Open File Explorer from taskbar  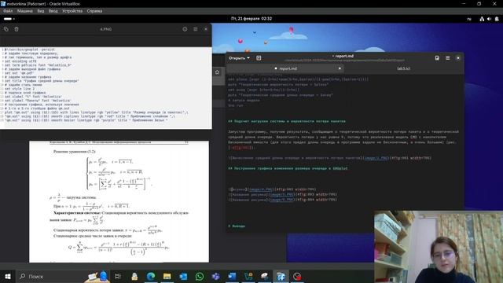[167, 276]
